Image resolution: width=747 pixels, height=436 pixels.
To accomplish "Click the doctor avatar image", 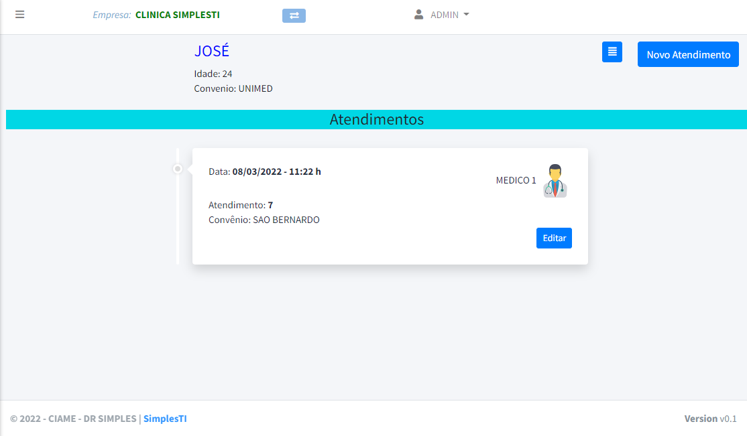I will 555,181.
